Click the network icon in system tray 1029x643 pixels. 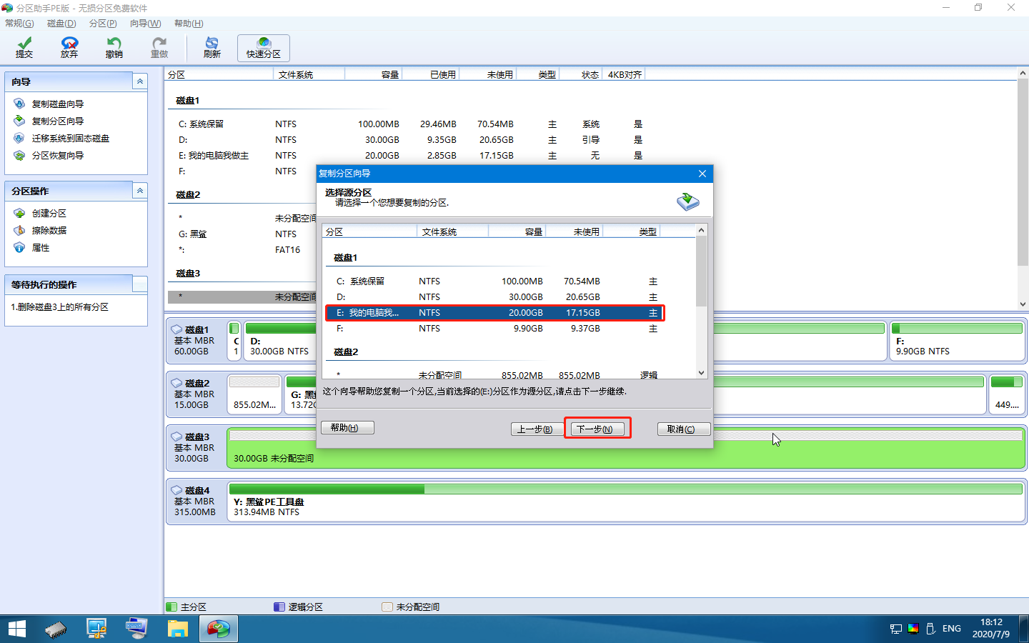pos(896,629)
